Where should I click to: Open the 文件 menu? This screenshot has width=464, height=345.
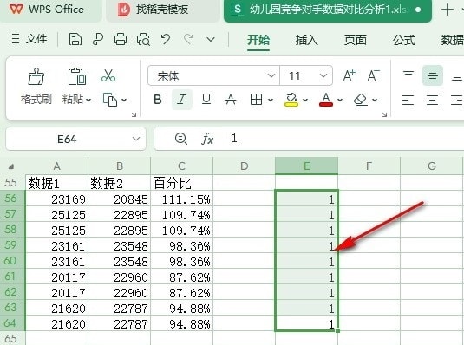[29, 39]
